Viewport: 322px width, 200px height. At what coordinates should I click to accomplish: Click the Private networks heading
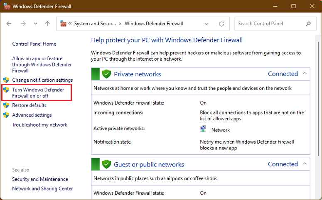[138, 74]
